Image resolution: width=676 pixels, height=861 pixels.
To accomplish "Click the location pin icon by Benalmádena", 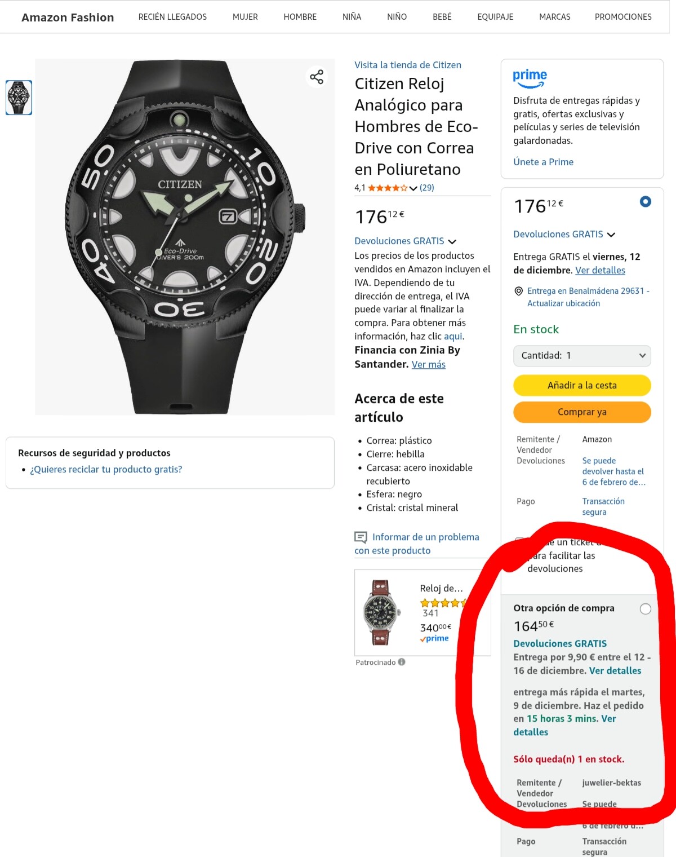I will (x=519, y=291).
